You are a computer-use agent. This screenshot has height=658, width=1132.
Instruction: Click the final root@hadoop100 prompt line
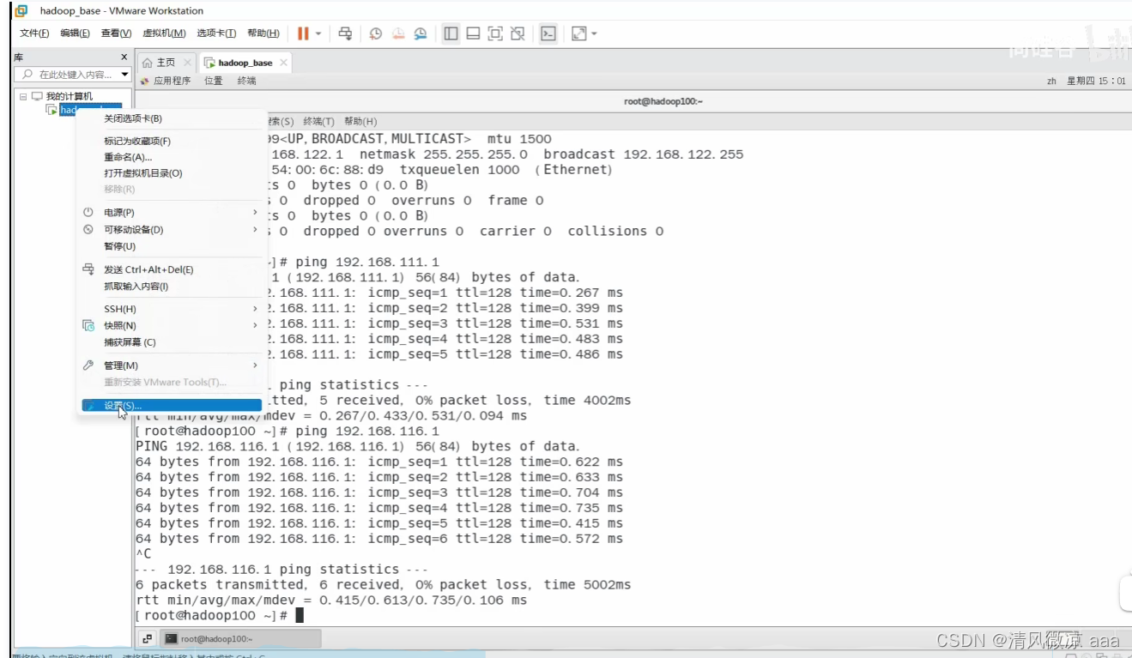click(220, 615)
